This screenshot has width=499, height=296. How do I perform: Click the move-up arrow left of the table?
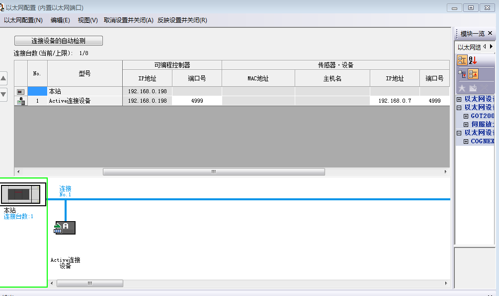[3, 78]
